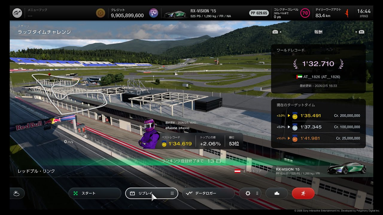383x215 pixels.
Task: Open the ranking podium button
Action: pos(277,193)
